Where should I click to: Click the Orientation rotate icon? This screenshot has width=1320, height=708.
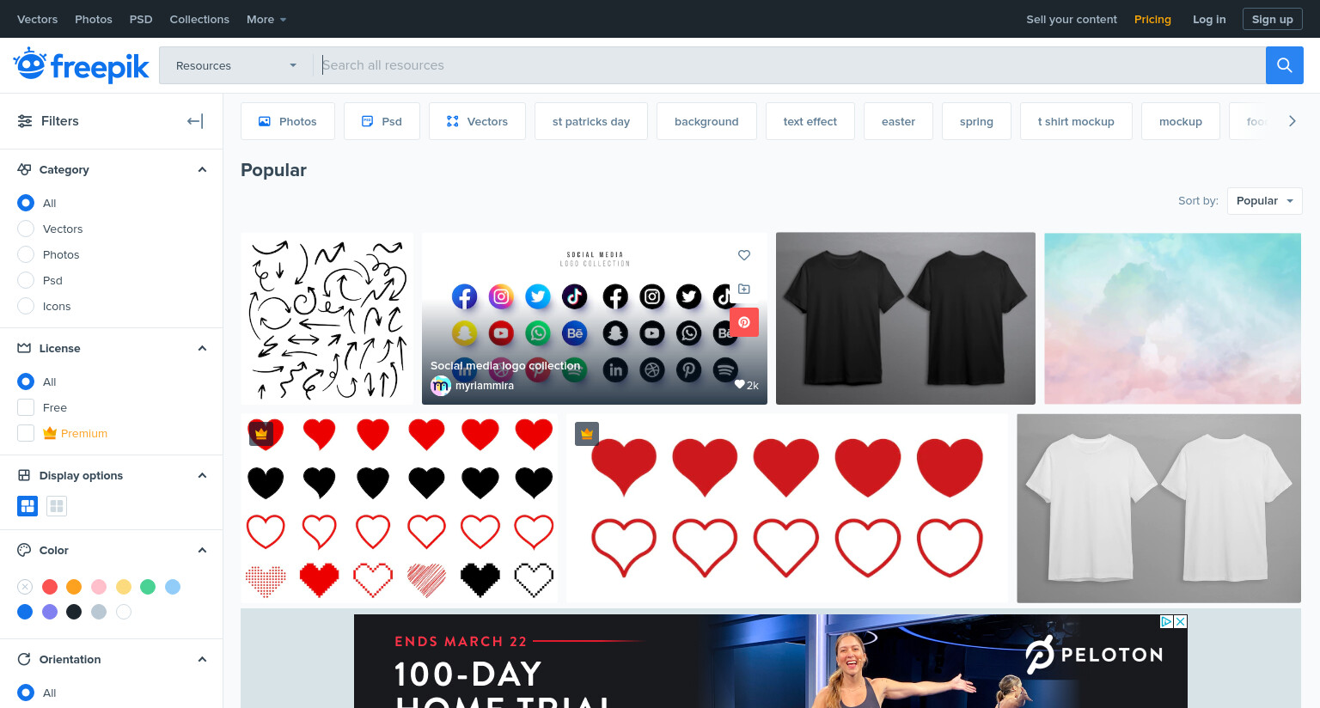[24, 659]
